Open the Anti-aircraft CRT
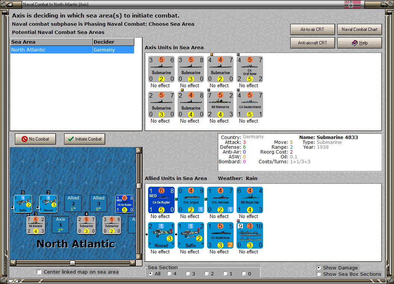The image size is (394, 284). coord(312,43)
